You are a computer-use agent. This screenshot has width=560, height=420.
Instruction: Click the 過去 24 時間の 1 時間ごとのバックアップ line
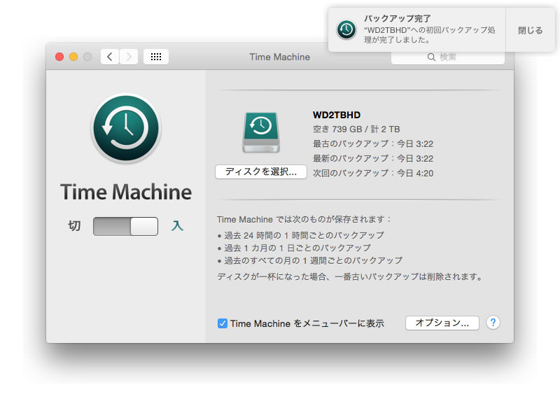(x=301, y=235)
